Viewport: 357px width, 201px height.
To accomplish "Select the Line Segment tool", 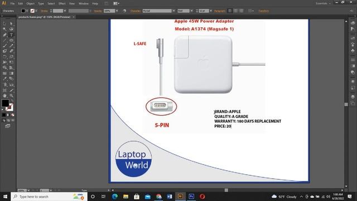I will click(x=4, y=40).
